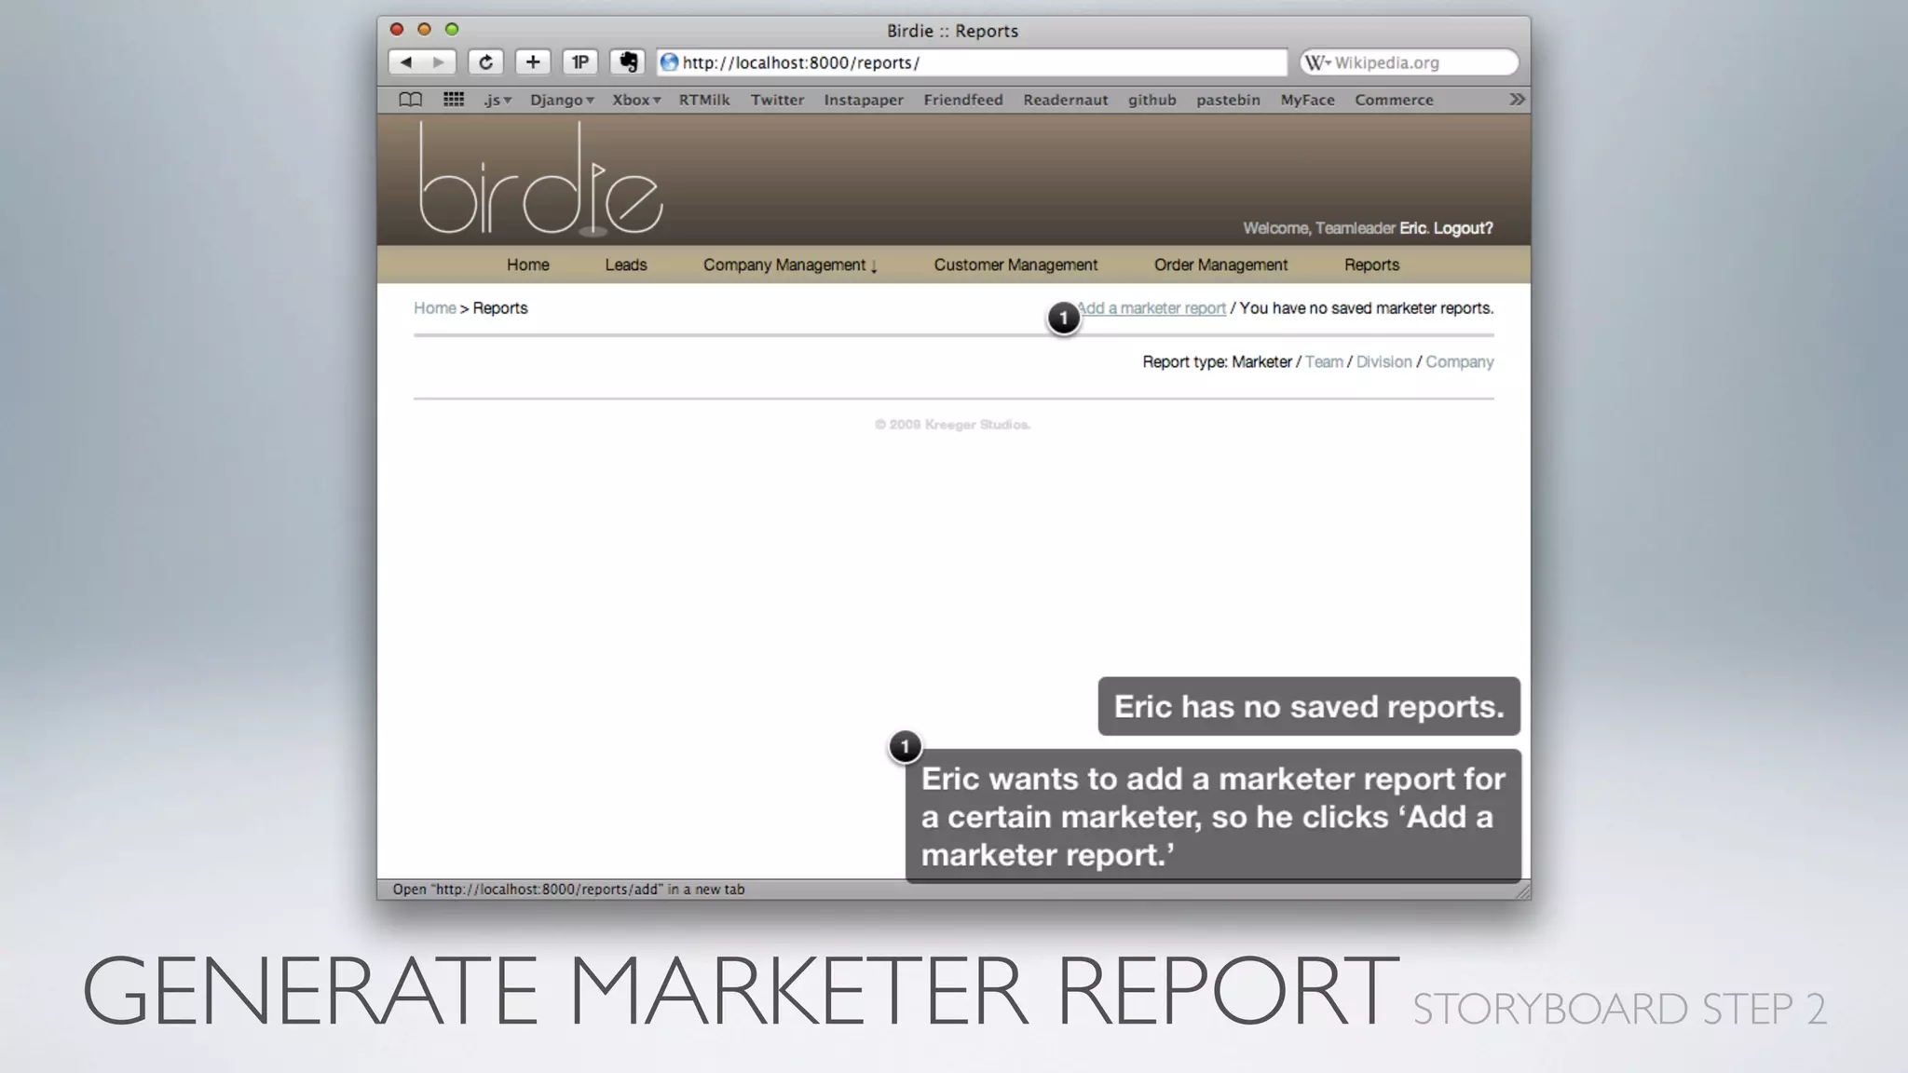Open the MyFace bookmark

(x=1307, y=100)
